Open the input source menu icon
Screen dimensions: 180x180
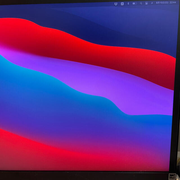(x=122, y=4)
